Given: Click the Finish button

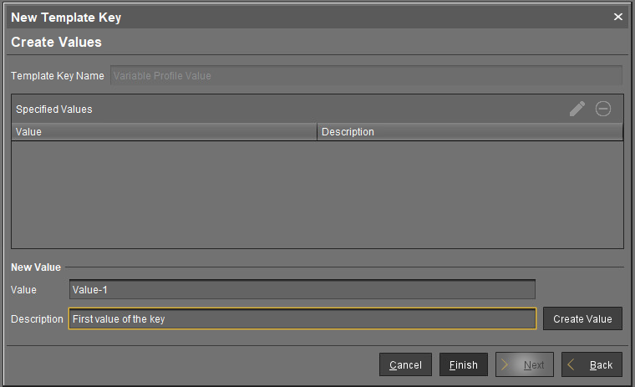Looking at the screenshot, I should click(463, 364).
